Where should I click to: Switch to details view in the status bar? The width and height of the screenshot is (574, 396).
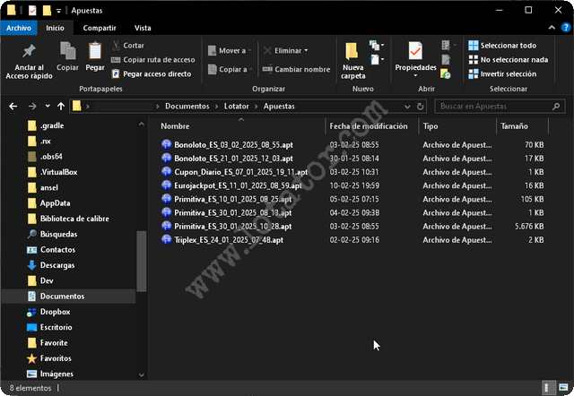(x=547, y=388)
